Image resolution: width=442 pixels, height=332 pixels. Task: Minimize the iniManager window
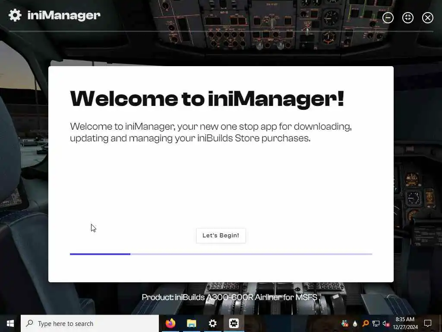(388, 18)
